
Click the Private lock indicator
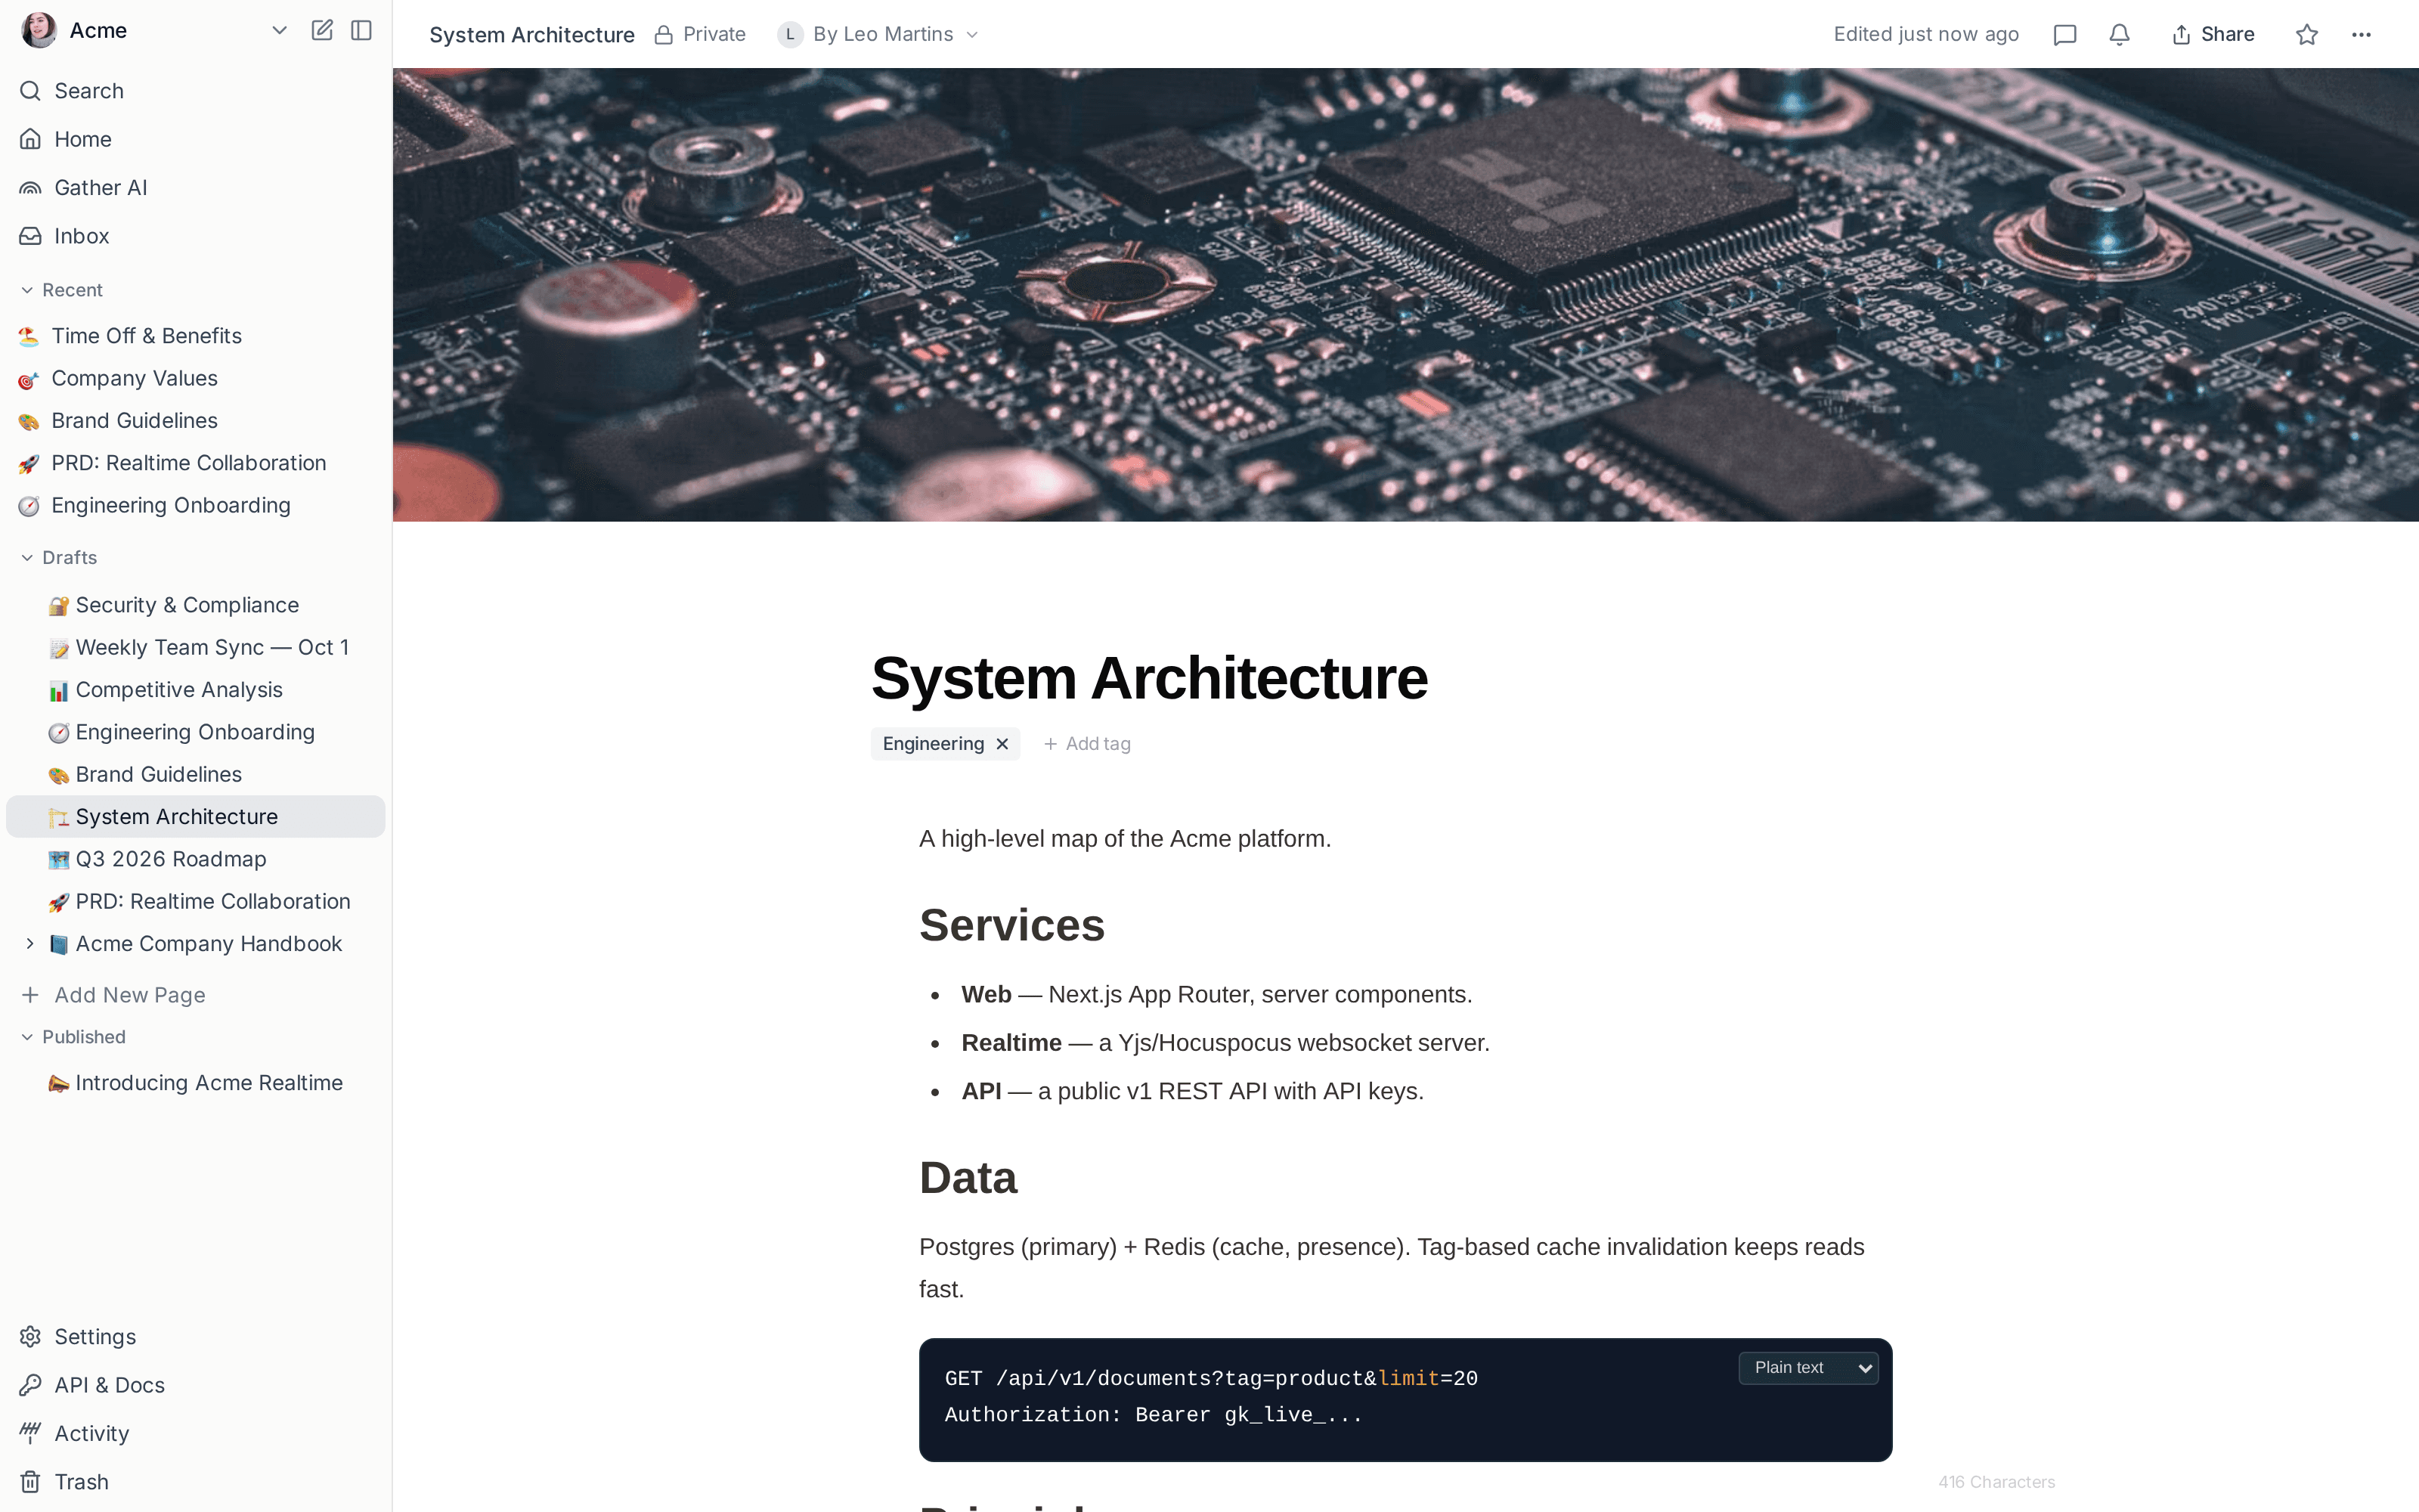coord(701,35)
